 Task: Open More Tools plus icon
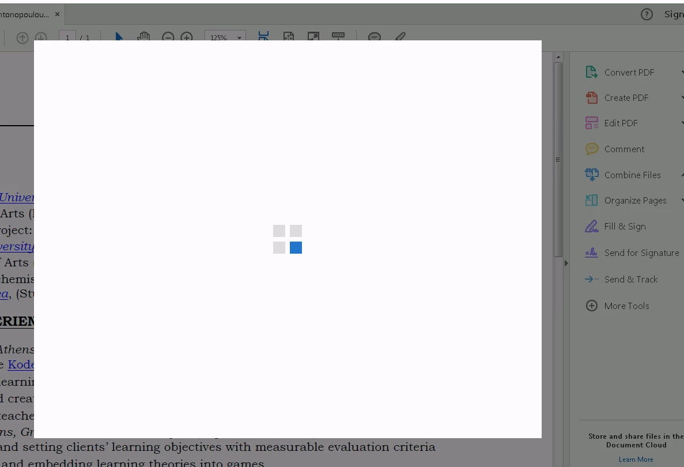coord(592,306)
